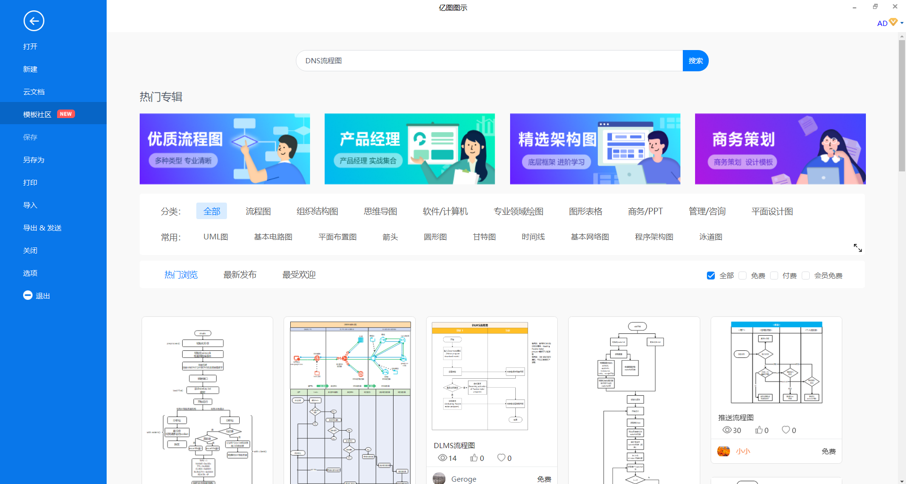Switch to the 最受欢迎 tab
The height and width of the screenshot is (484, 906).
(x=299, y=275)
